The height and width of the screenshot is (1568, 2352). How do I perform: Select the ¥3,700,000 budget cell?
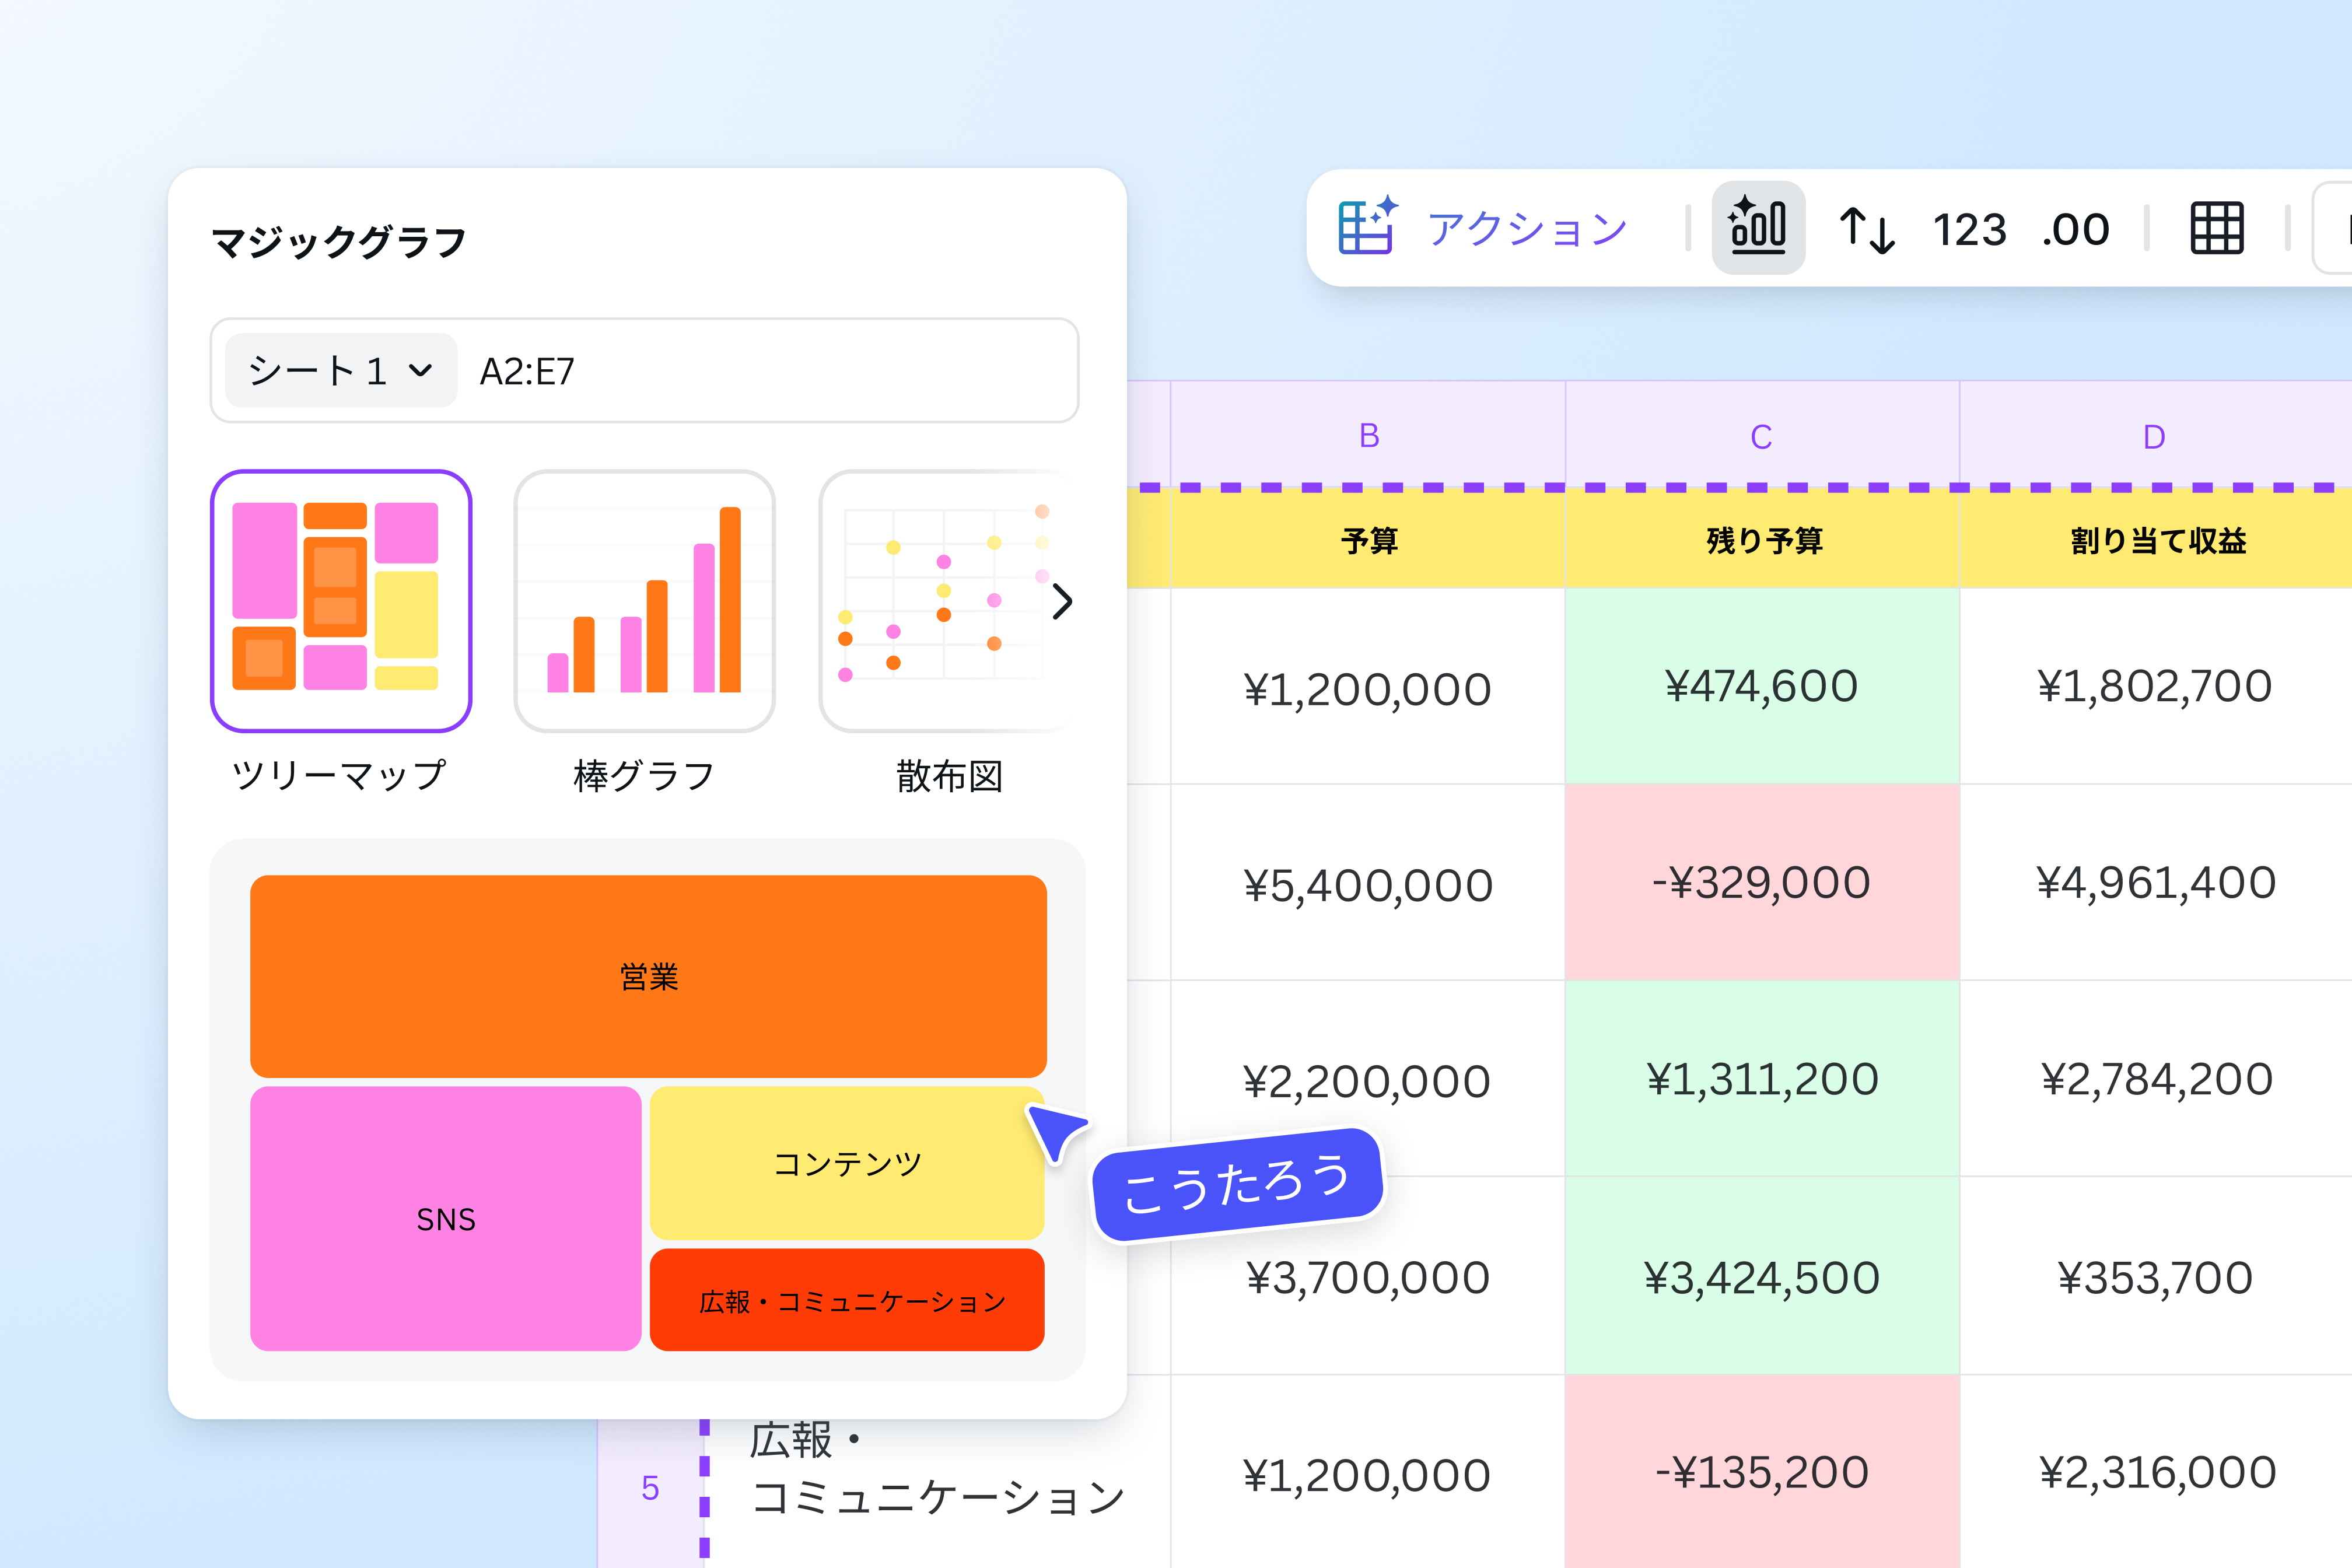pyautogui.click(x=1368, y=1276)
